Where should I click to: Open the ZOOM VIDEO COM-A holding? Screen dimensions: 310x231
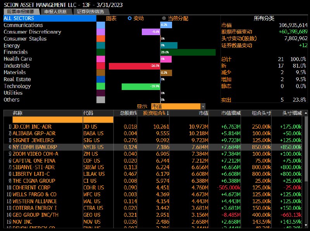pyautogui.click(x=35, y=154)
